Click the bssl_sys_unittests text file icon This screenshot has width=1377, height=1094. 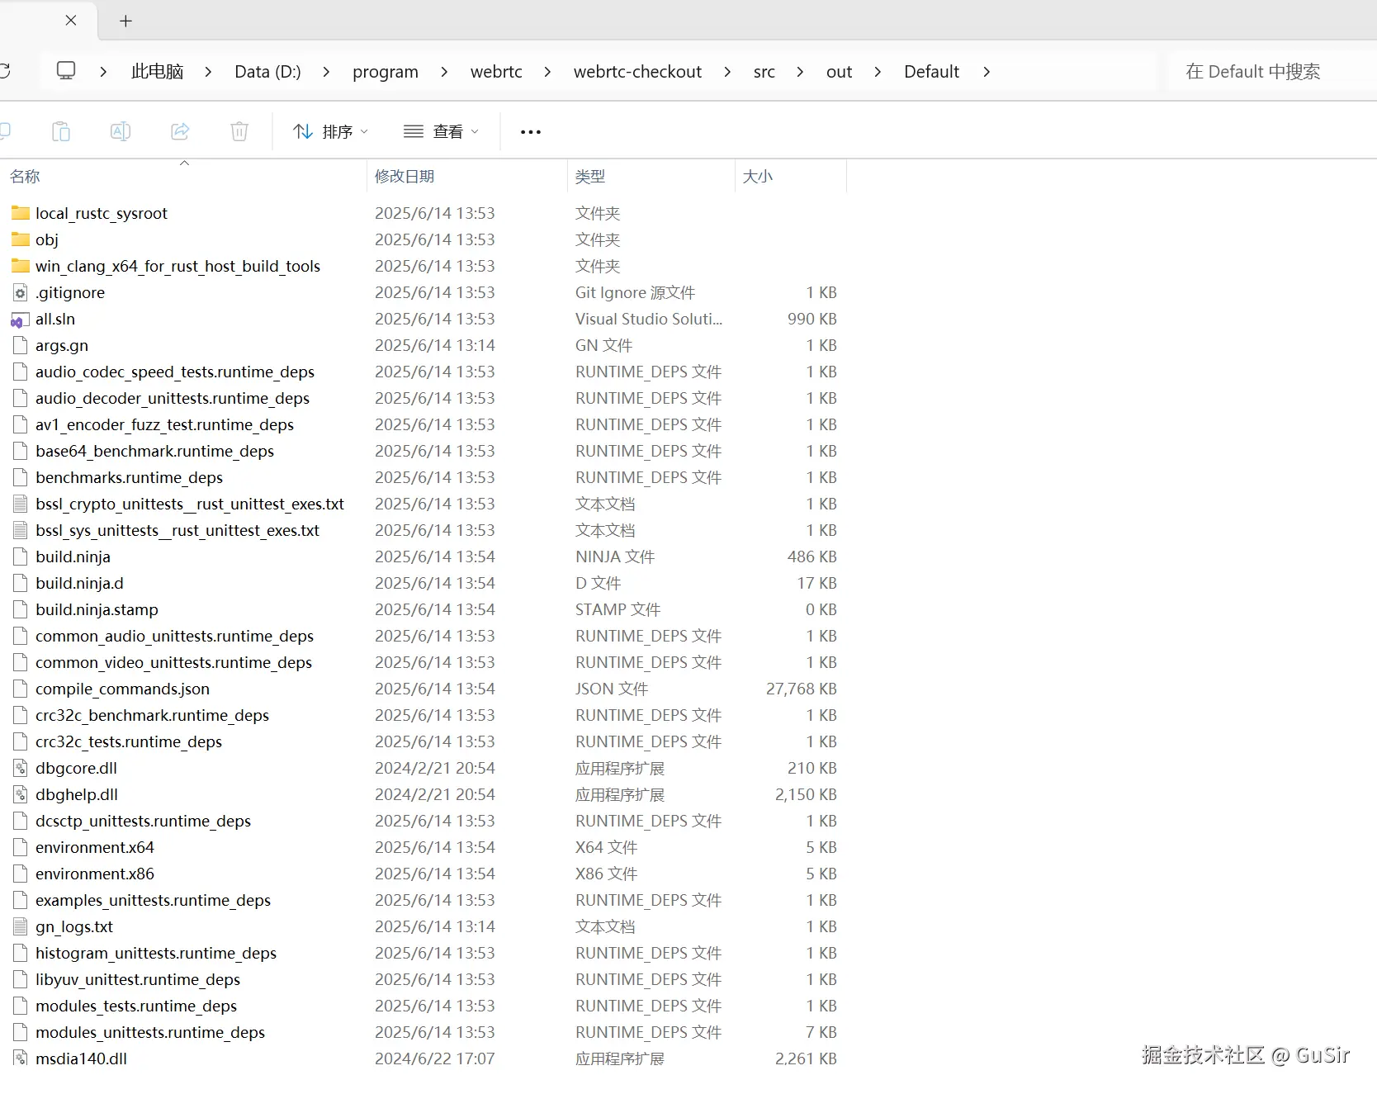(21, 530)
